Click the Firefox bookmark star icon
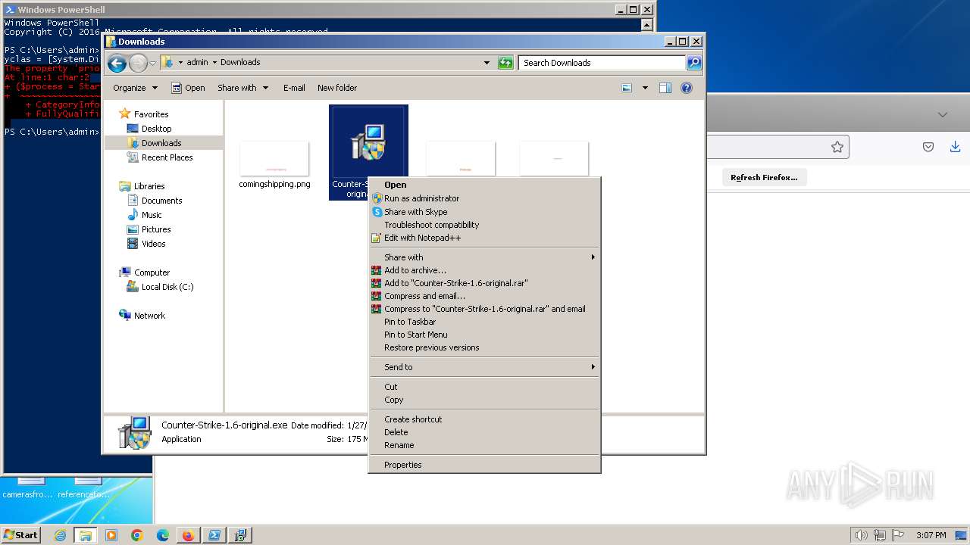The width and height of the screenshot is (970, 545). [x=837, y=147]
